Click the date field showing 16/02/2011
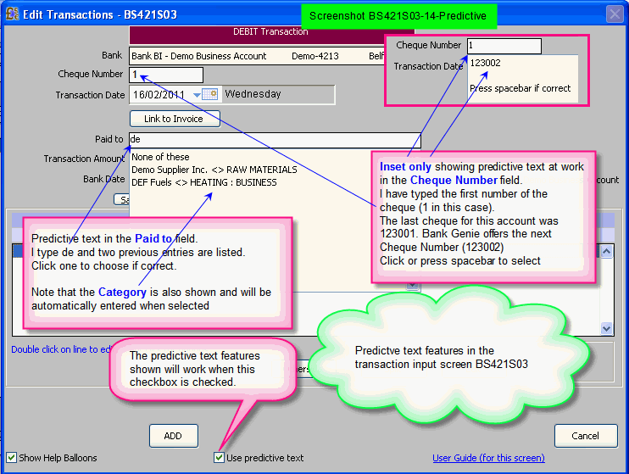Image resolution: width=629 pixels, height=474 pixels. pyautogui.click(x=160, y=95)
